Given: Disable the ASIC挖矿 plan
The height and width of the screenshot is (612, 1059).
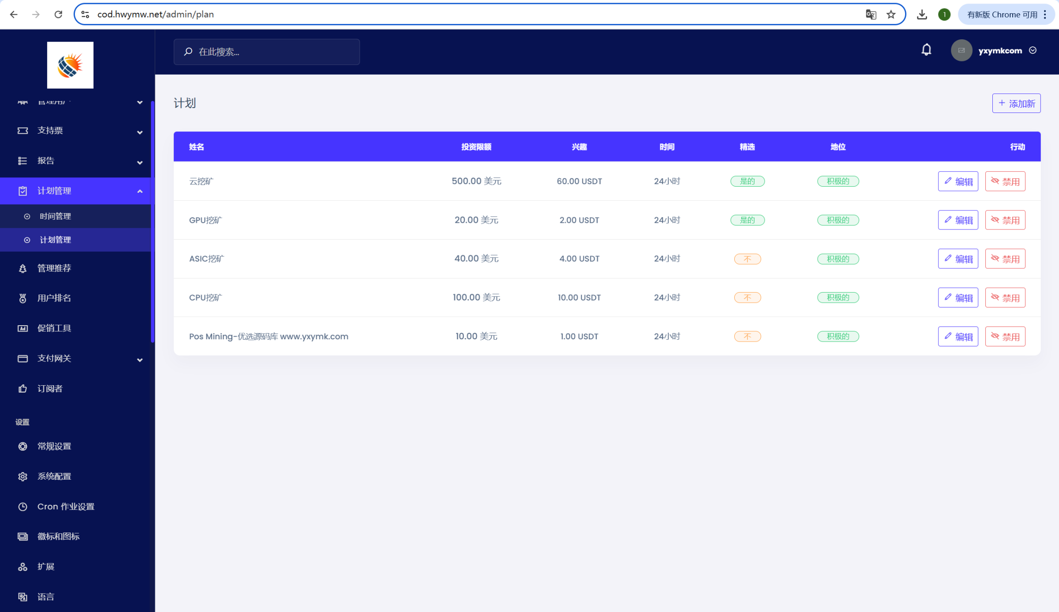Looking at the screenshot, I should 1005,259.
